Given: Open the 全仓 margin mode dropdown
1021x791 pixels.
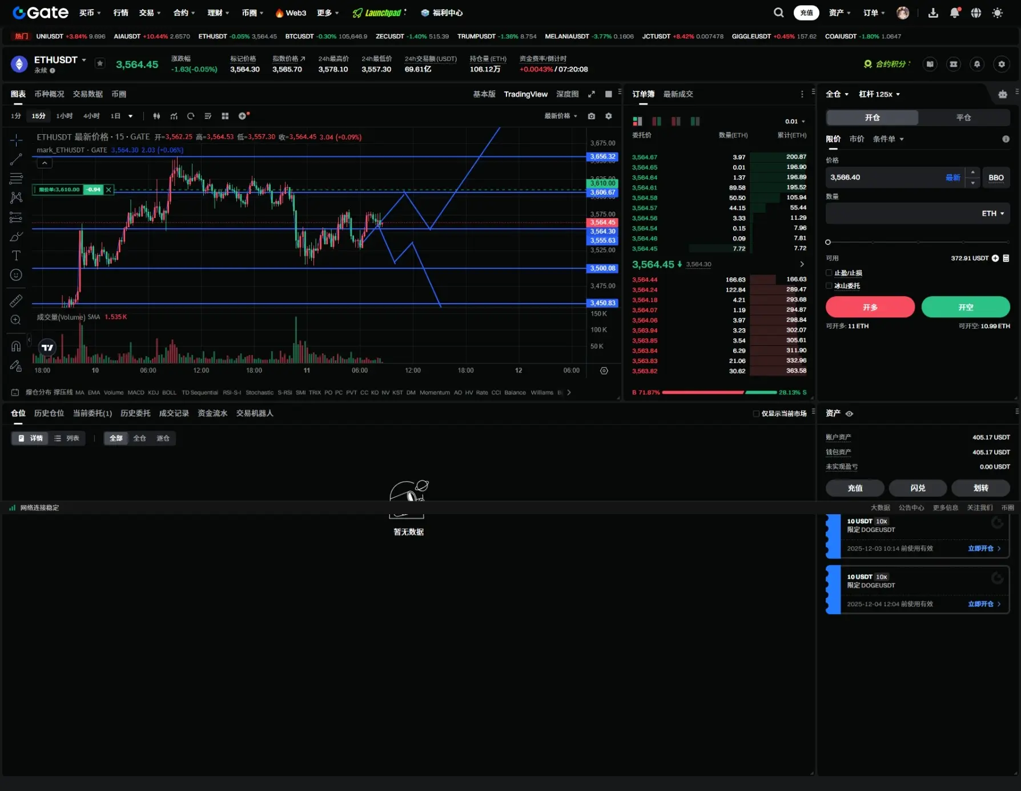Looking at the screenshot, I should click(x=837, y=94).
